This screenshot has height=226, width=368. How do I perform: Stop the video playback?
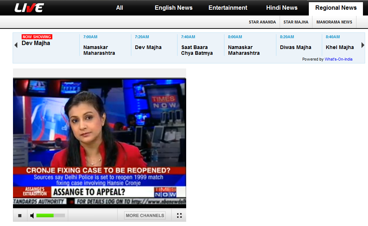pyautogui.click(x=20, y=216)
